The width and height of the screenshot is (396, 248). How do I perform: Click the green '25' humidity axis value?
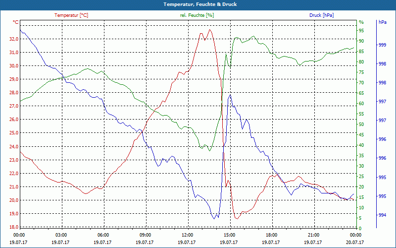point(361,177)
